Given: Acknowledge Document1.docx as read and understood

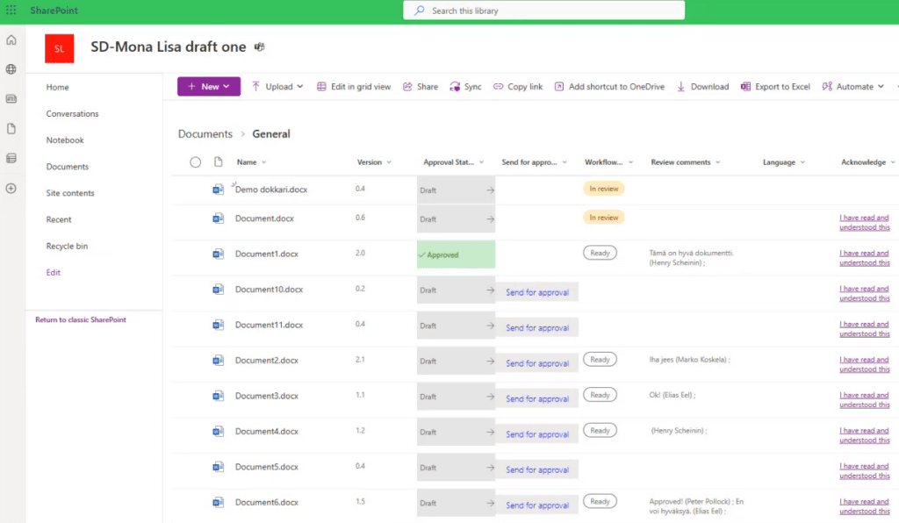Looking at the screenshot, I should (x=865, y=258).
